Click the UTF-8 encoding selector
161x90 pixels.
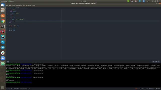(143, 89)
